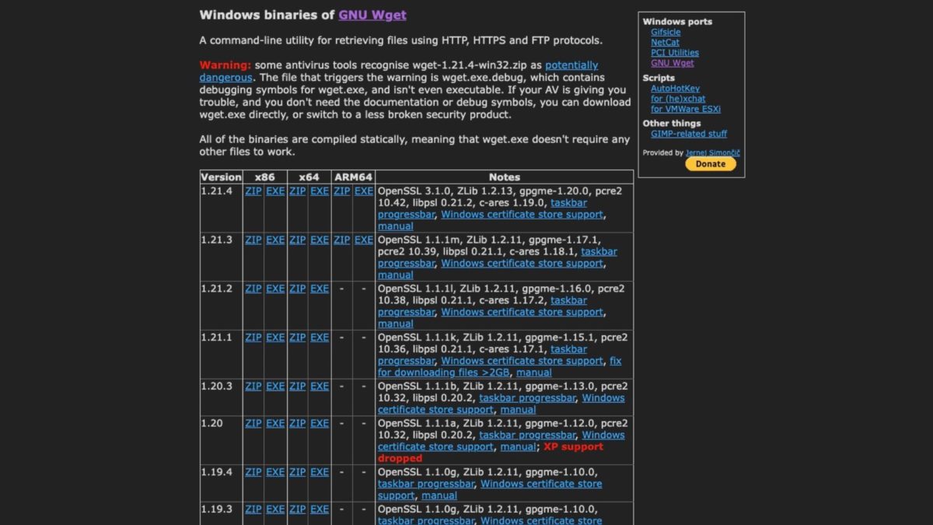
Task: Download ARM64 ZIP for version 1.21.3
Action: tap(341, 240)
